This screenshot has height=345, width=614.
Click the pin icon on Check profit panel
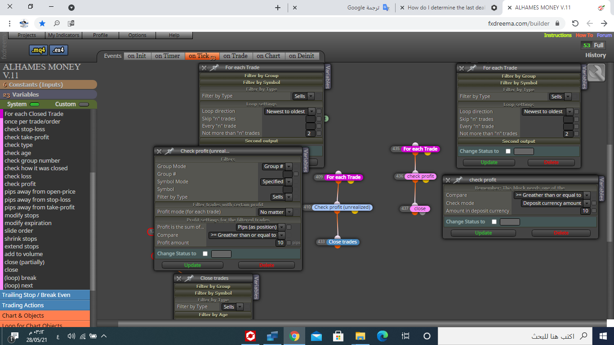pyautogui.click(x=169, y=151)
